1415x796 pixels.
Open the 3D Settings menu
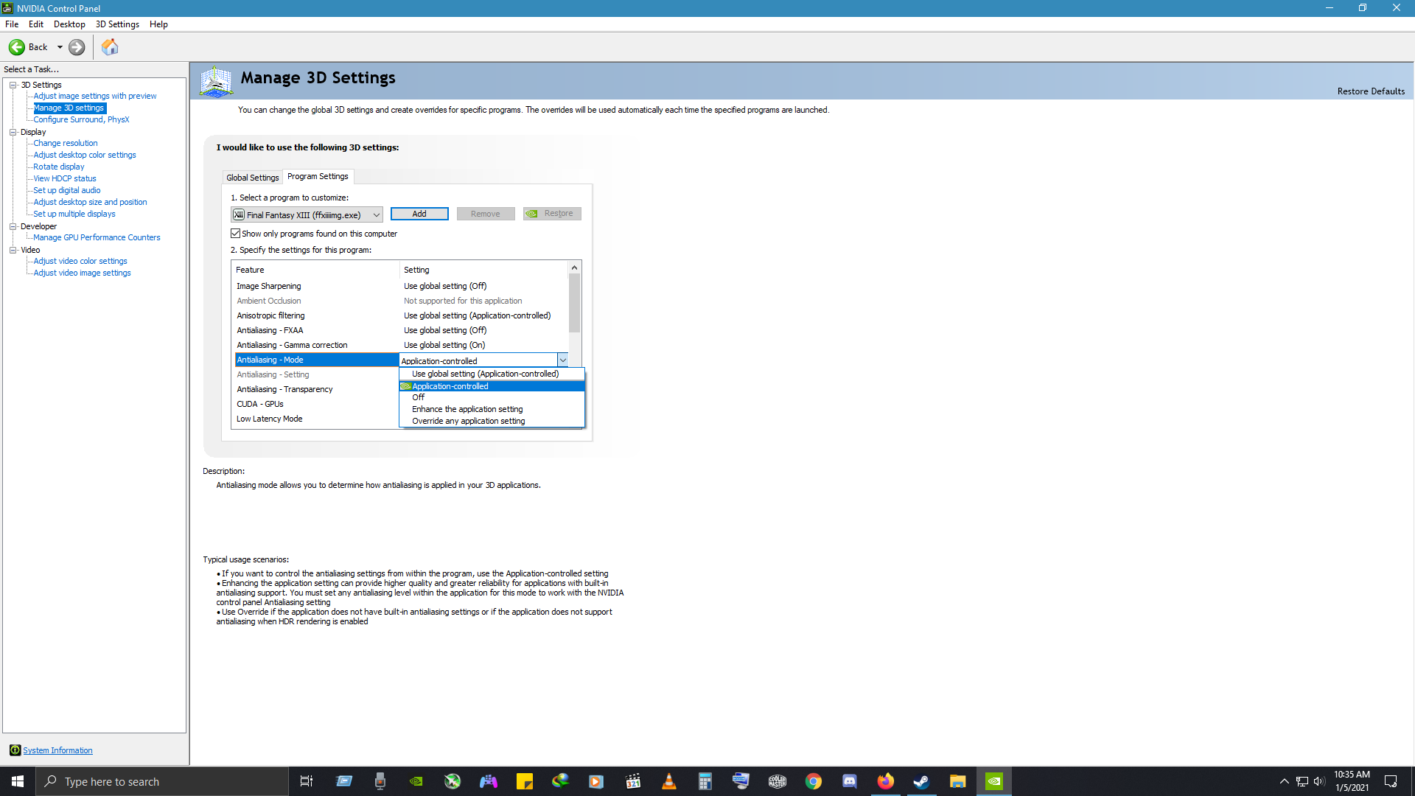pos(117,24)
